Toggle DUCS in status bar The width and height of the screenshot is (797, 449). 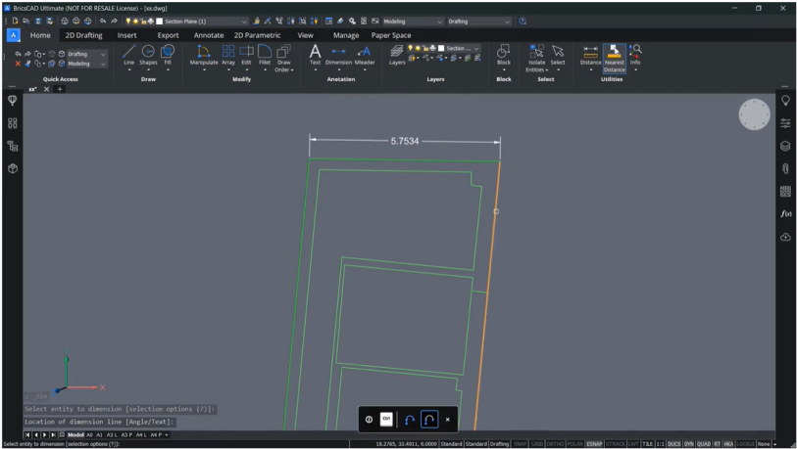[674, 444]
